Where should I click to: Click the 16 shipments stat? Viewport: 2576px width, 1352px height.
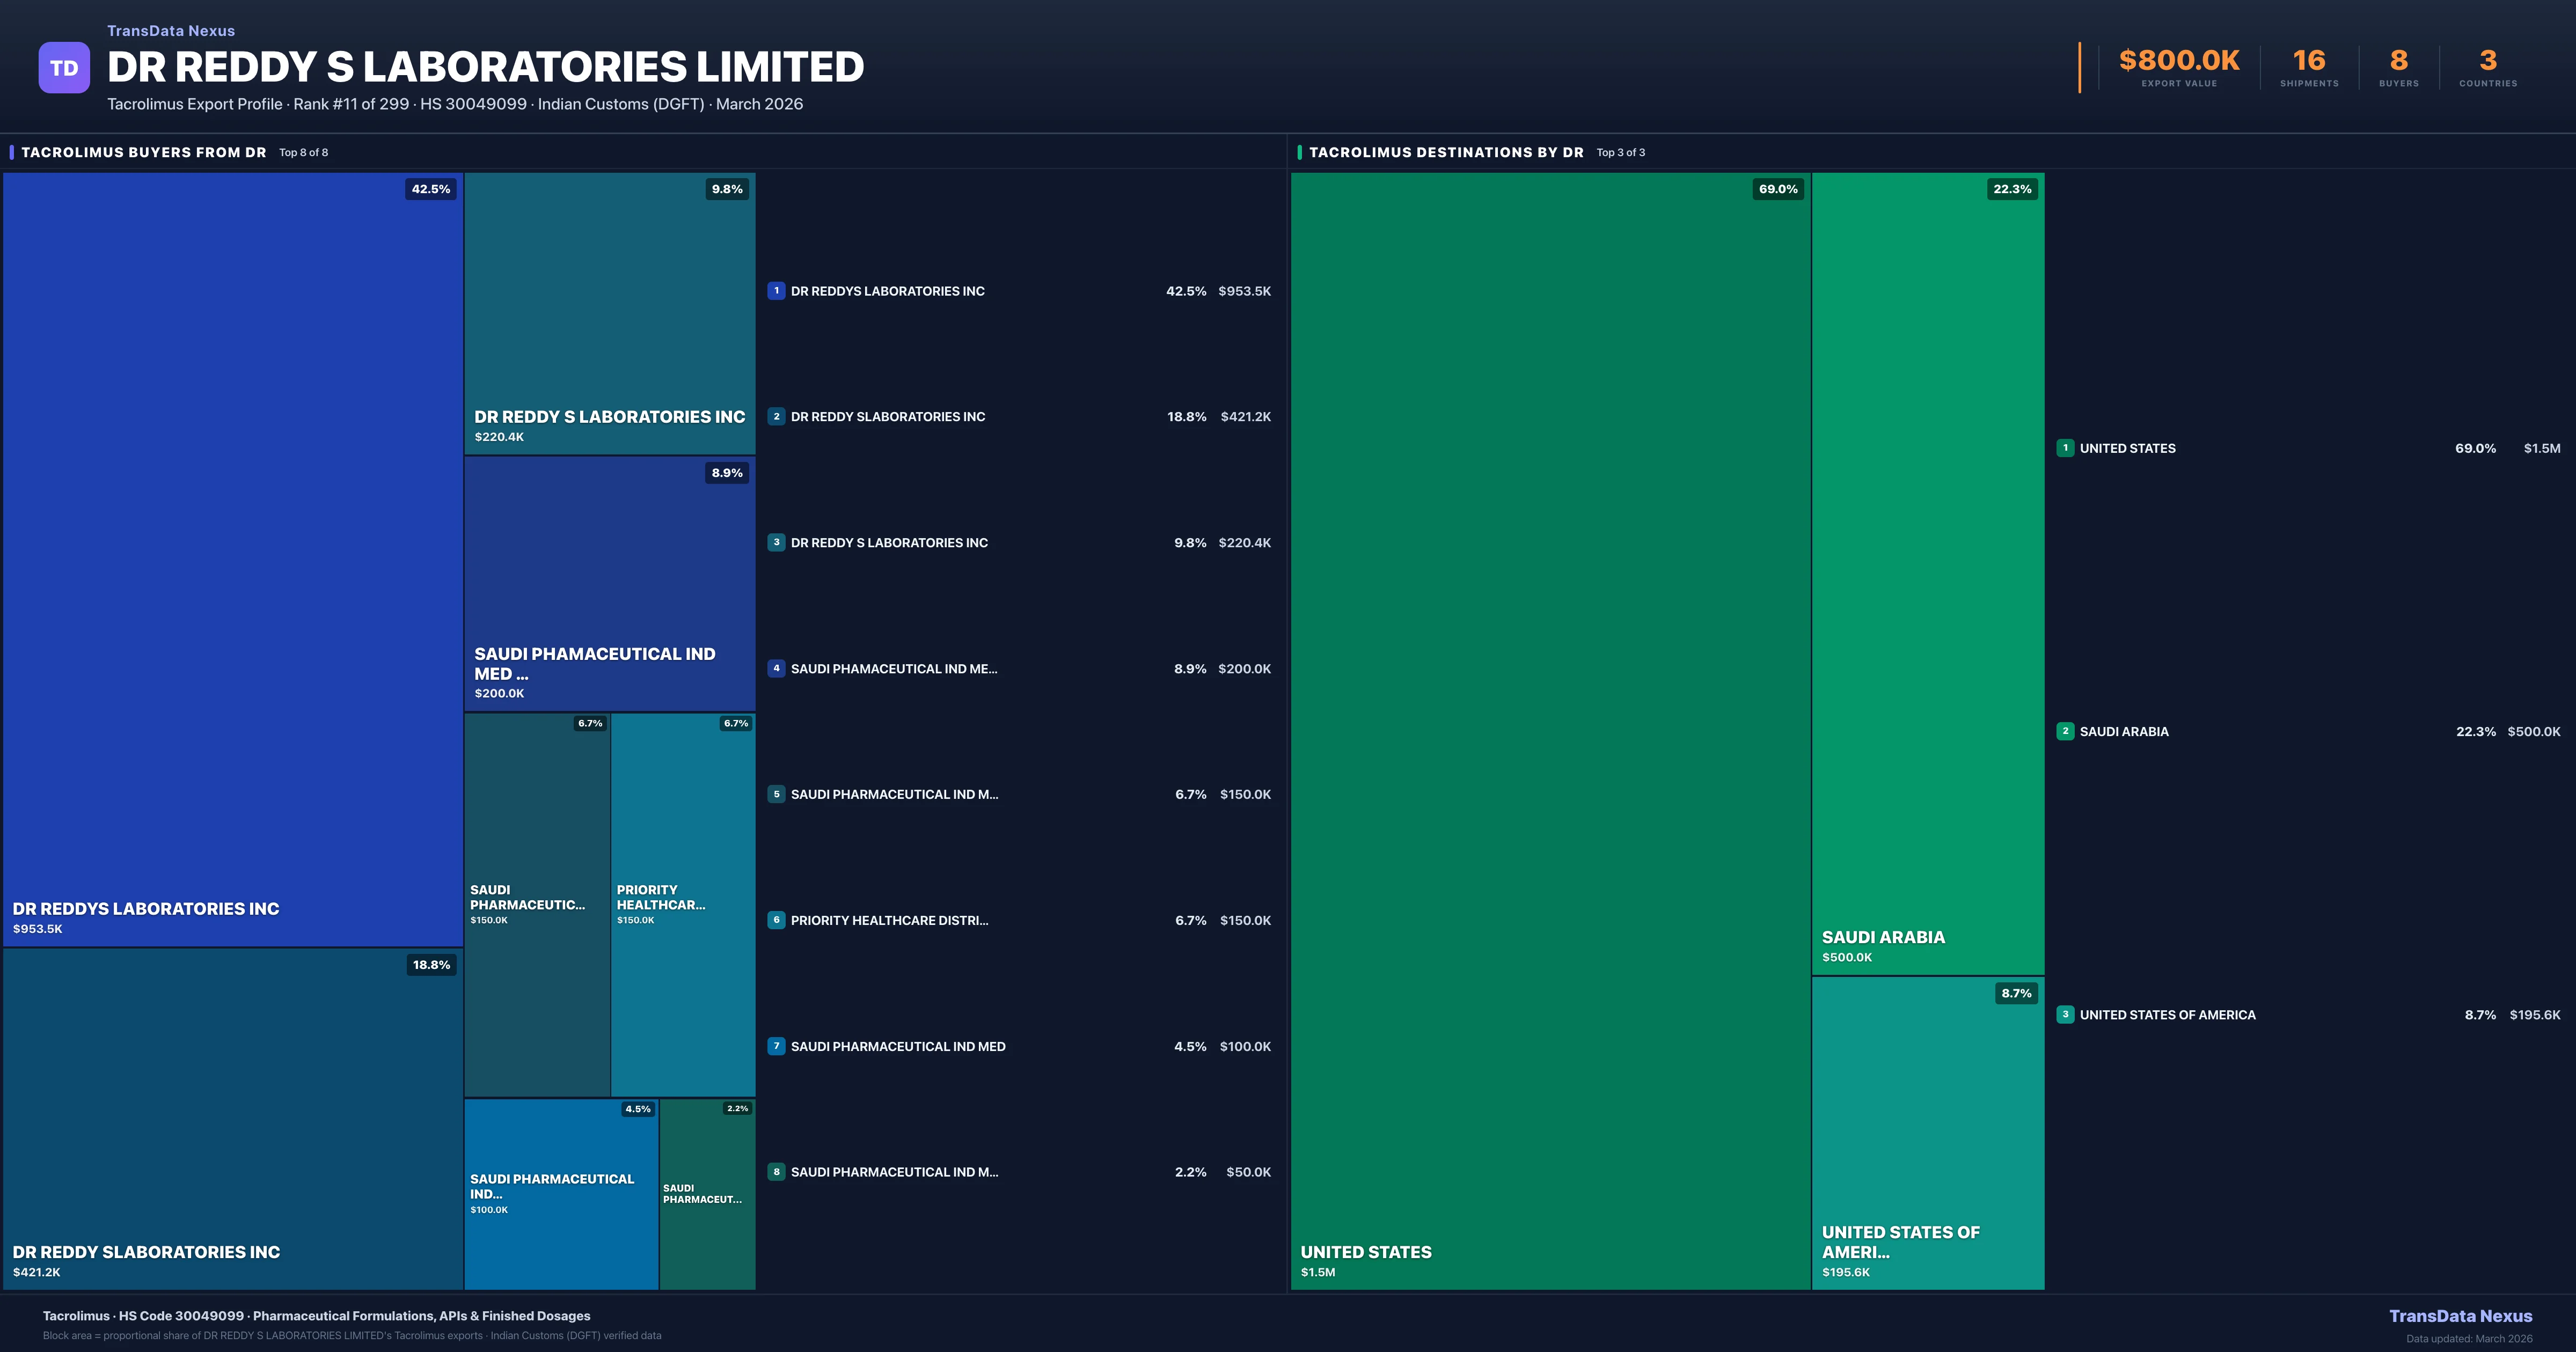(2309, 62)
